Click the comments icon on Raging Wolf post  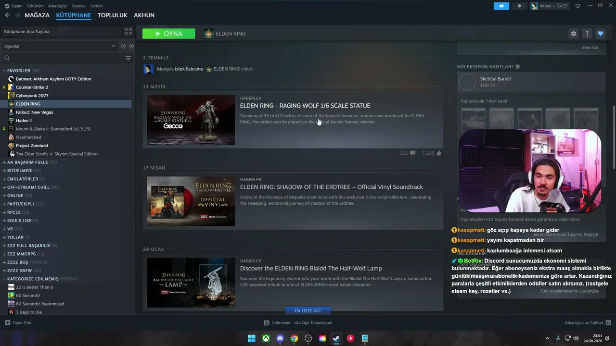(x=412, y=153)
